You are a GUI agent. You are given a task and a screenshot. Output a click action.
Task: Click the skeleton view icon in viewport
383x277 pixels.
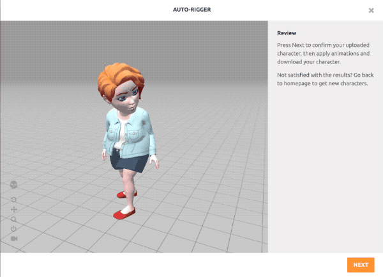(14, 184)
